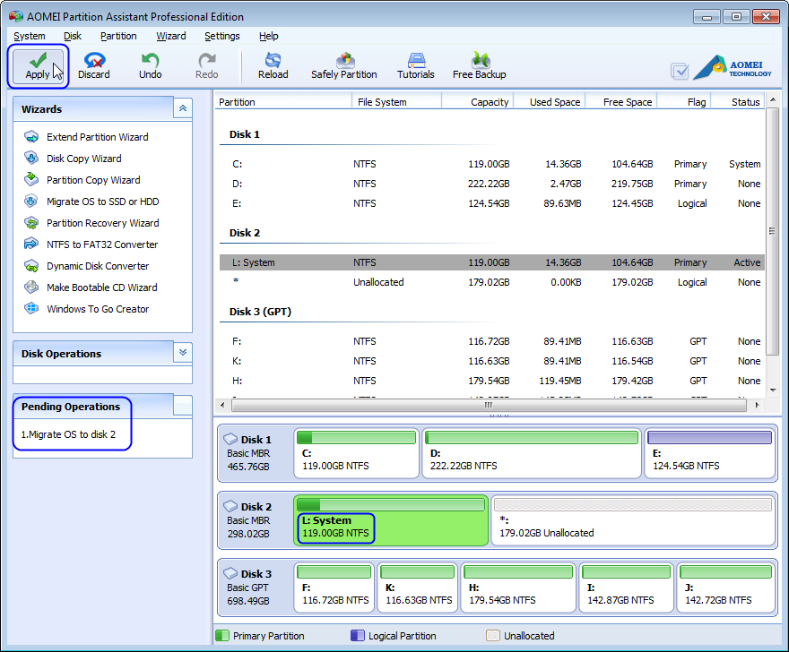
Task: Open the Safely Partition tool
Action: [x=343, y=61]
